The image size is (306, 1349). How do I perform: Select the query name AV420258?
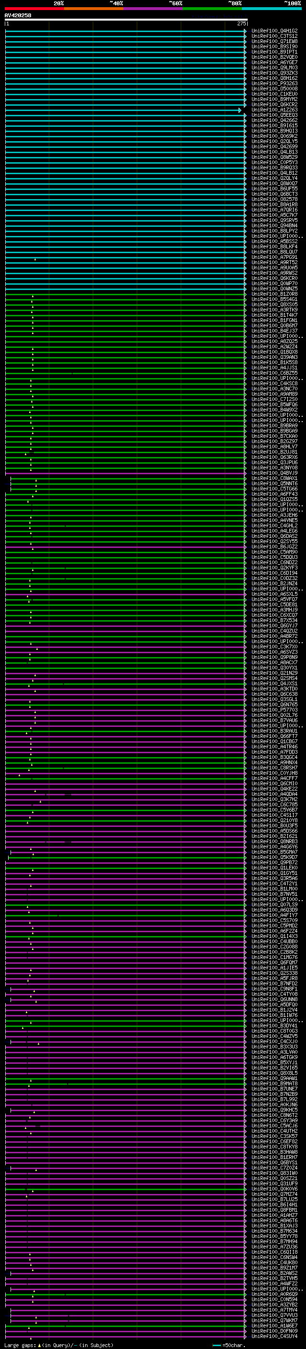[x=18, y=16]
